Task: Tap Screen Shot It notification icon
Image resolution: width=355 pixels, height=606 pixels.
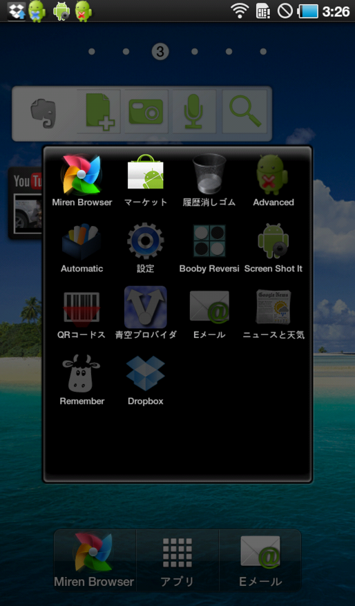Action: coord(61,11)
